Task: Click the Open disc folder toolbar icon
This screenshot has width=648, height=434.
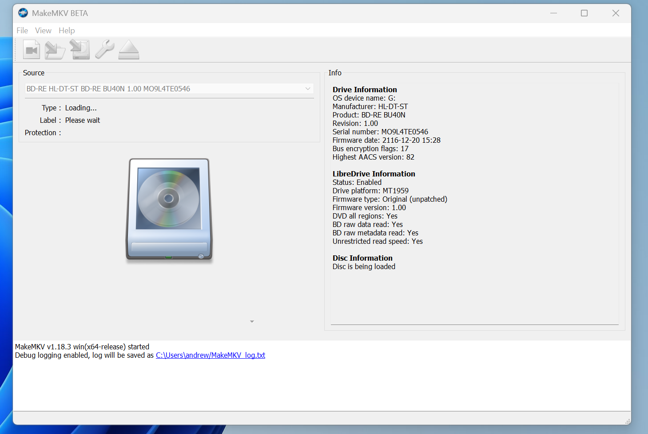Action: [x=55, y=50]
